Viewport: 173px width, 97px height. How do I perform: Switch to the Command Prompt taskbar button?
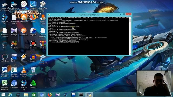81,95
